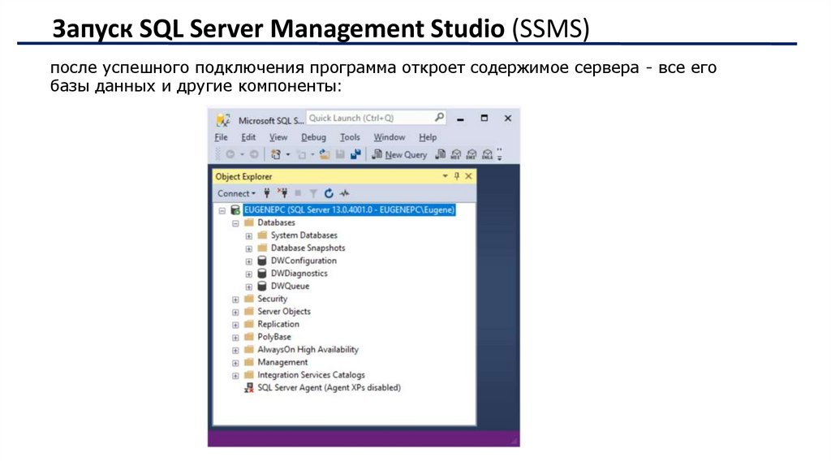Screen dimensions: 831x466
Task: Open the New Project dropdown arrow
Action: [288, 154]
